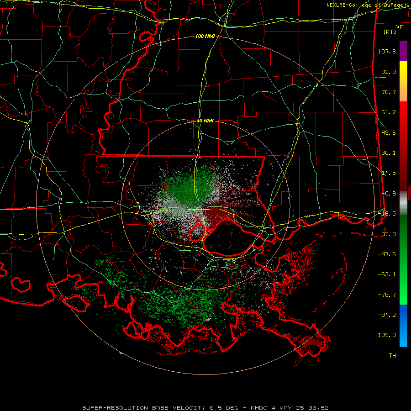Screen dimensions: 411x411
Task: Click the Super-Resolution Base Velocity caption at bottom
Action: (x=205, y=408)
